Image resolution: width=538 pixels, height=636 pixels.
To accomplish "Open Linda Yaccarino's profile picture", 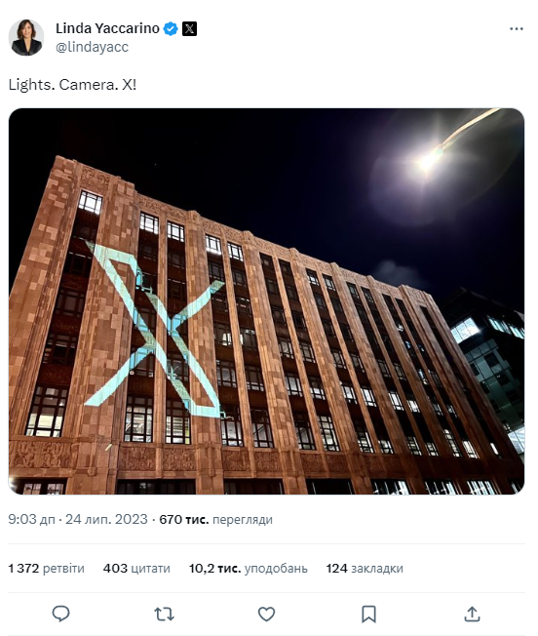I will tap(26, 37).
